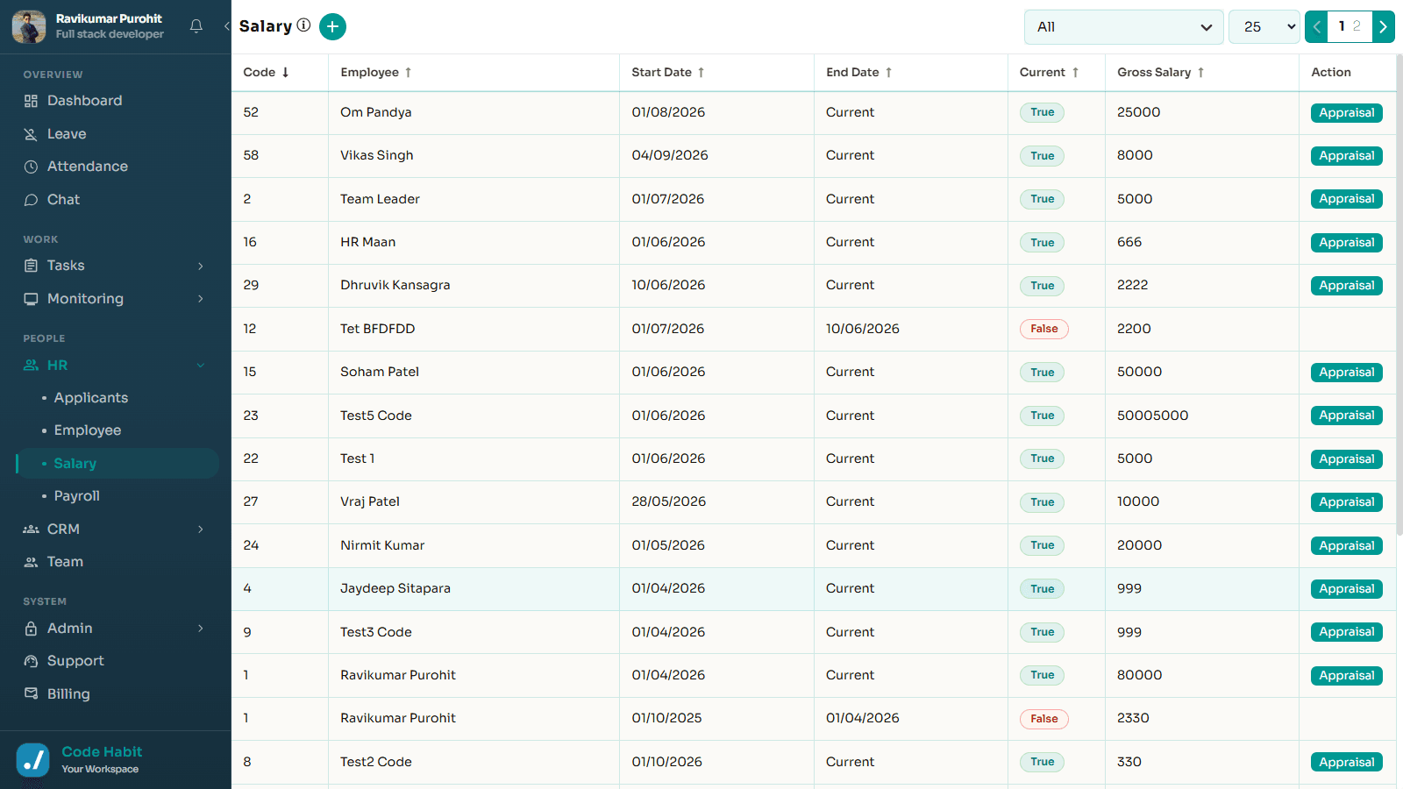Viewport: 1403px width, 789px height.
Task: Expand the Admin menu
Action: pos(116,629)
